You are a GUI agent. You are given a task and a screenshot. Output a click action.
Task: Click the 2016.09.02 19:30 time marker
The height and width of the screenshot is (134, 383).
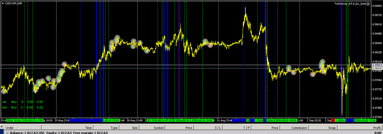coord(365,121)
